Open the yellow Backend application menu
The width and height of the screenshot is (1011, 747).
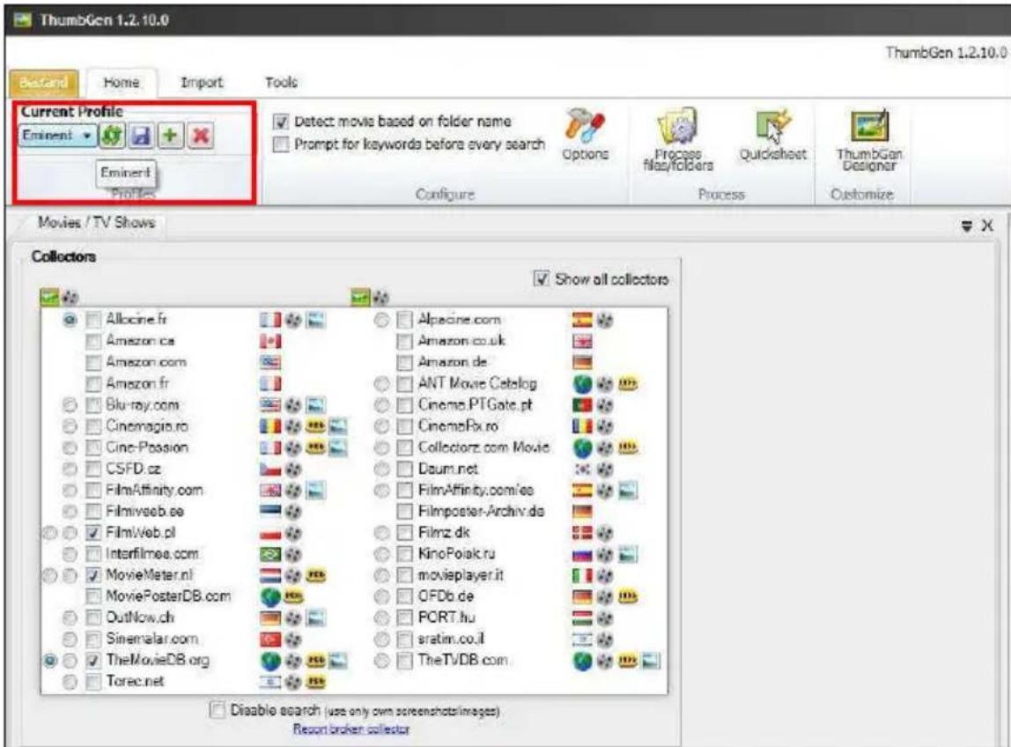click(44, 83)
